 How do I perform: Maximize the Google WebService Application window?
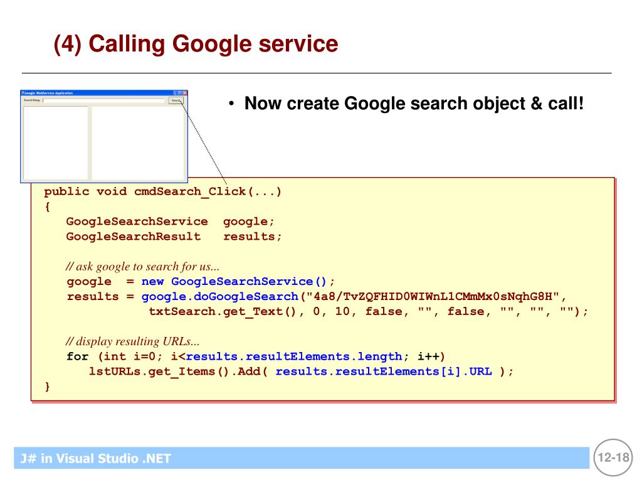[x=180, y=93]
